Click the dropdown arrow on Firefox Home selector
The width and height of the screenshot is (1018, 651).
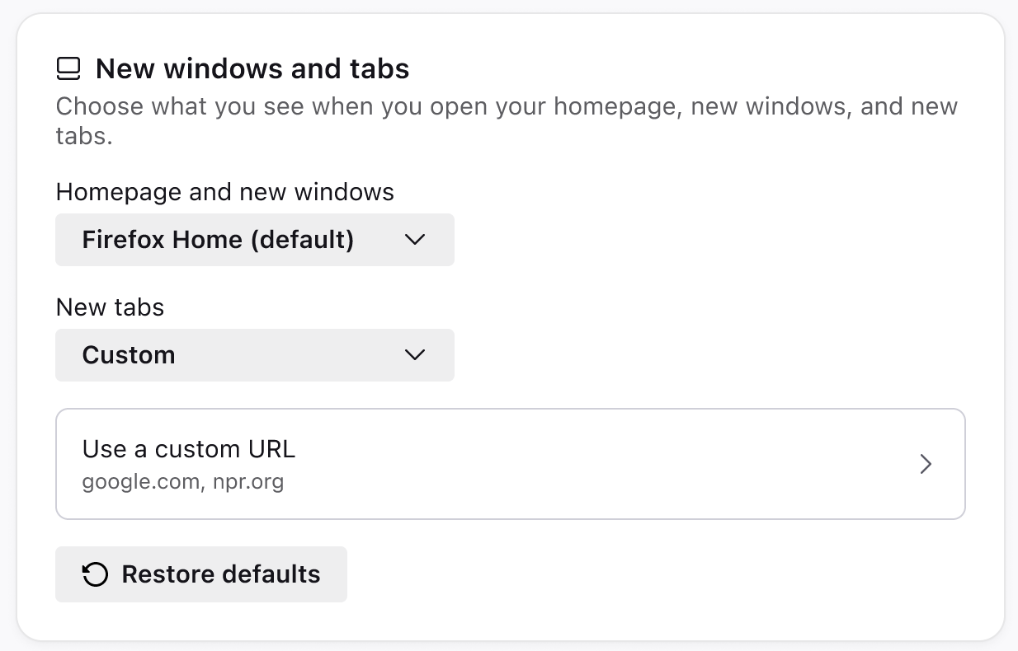click(415, 240)
